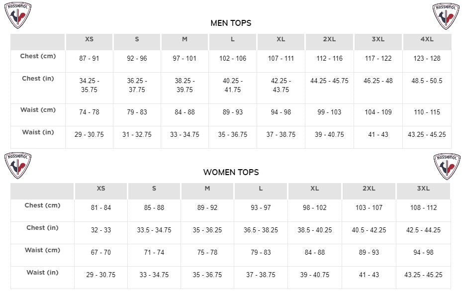The width and height of the screenshot is (464, 297).
Task: Click the Waist (in) row label in Women Tops
Action: coord(42,273)
